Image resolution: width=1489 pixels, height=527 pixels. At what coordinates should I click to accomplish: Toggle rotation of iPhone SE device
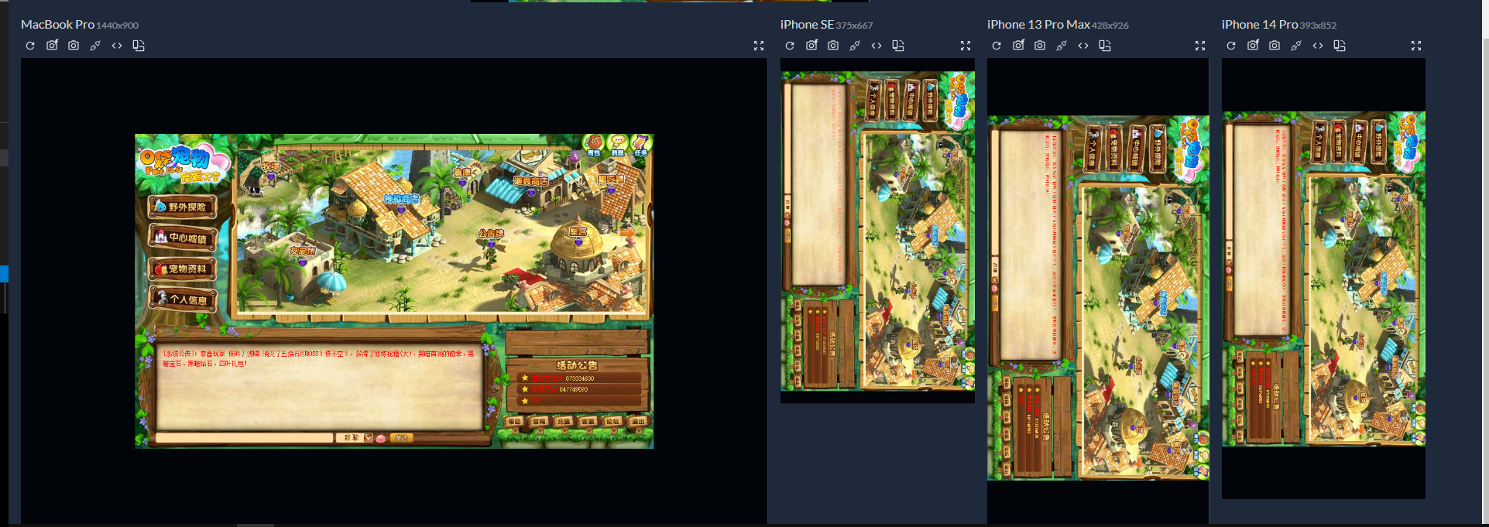click(898, 46)
